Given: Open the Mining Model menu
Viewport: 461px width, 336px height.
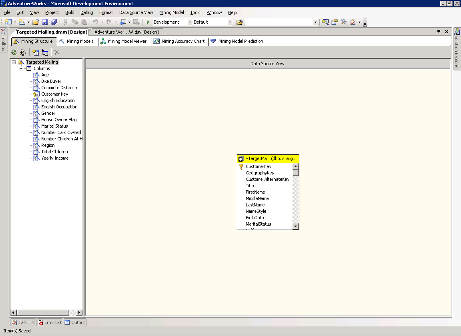Looking at the screenshot, I should click(x=172, y=12).
